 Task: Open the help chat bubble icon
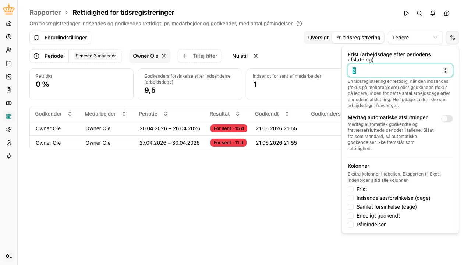click(447, 13)
